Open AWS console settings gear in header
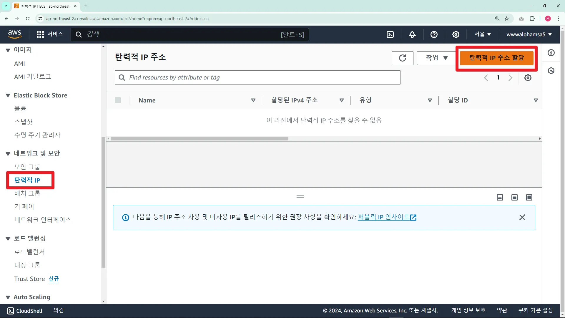The width and height of the screenshot is (565, 318). coord(456,34)
